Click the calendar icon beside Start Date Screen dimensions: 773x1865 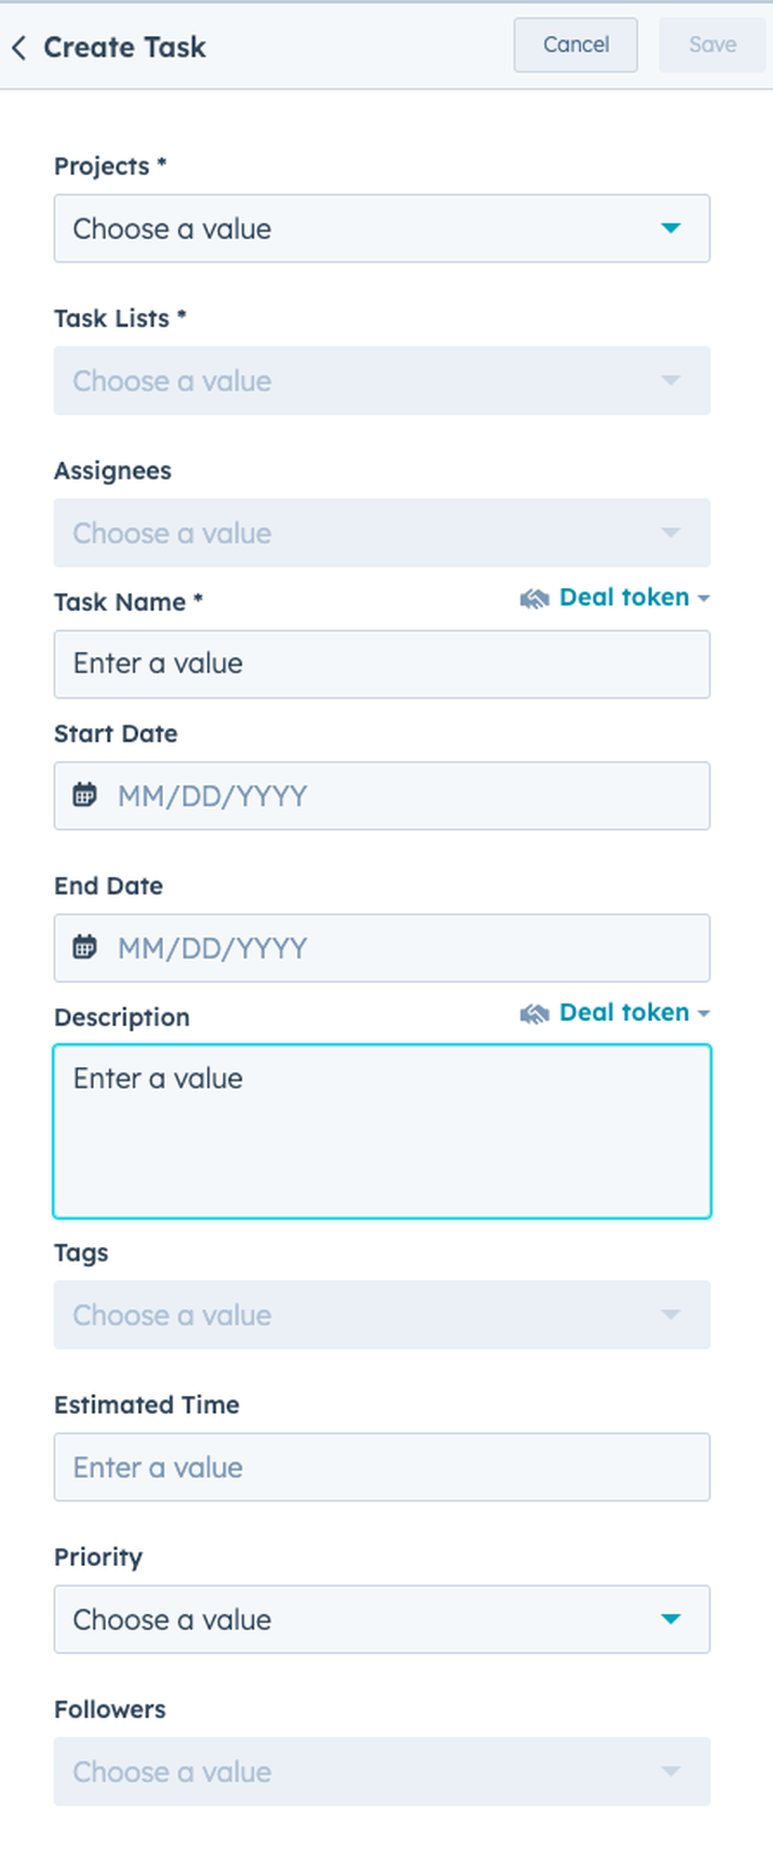pyautogui.click(x=86, y=795)
